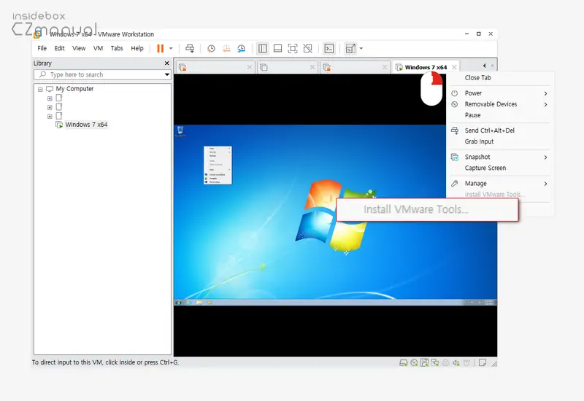Open the message log status bar icon
584x401 pixels.
tap(483, 362)
